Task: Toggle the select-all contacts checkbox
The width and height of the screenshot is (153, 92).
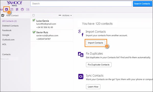Action: point(34,15)
